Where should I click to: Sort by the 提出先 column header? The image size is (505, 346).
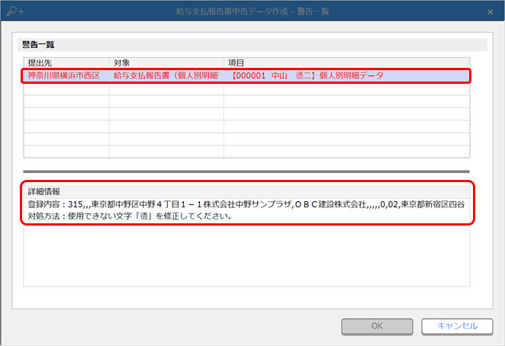[66, 62]
